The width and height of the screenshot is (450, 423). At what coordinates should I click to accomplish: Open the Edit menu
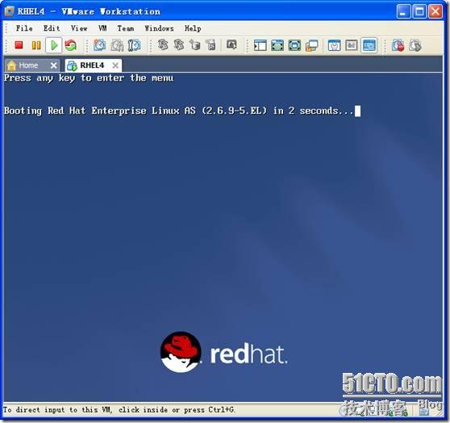tap(52, 28)
